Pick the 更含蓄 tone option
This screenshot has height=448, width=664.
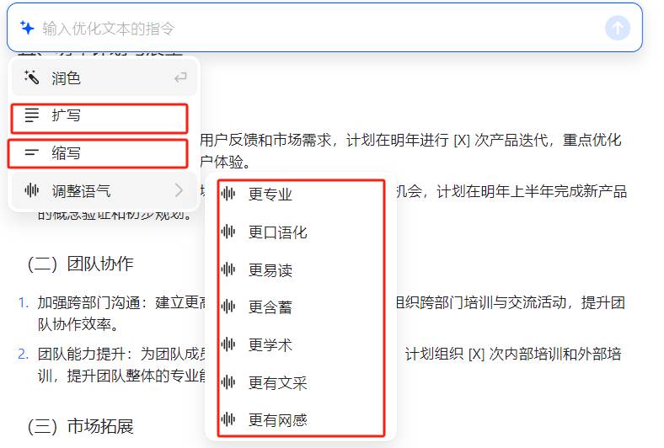coord(301,307)
